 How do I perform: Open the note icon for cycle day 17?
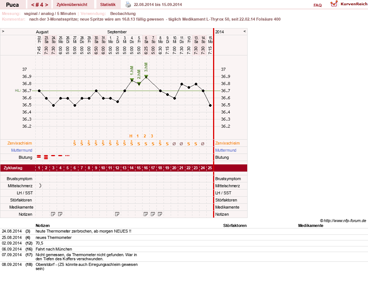click(153, 214)
